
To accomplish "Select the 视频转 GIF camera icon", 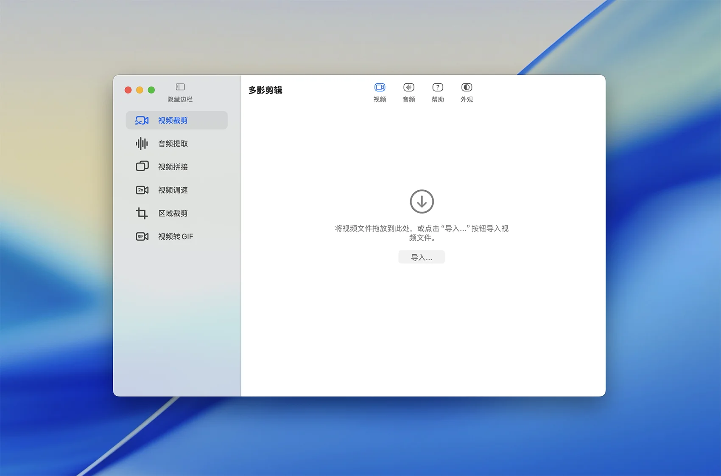I will point(142,237).
